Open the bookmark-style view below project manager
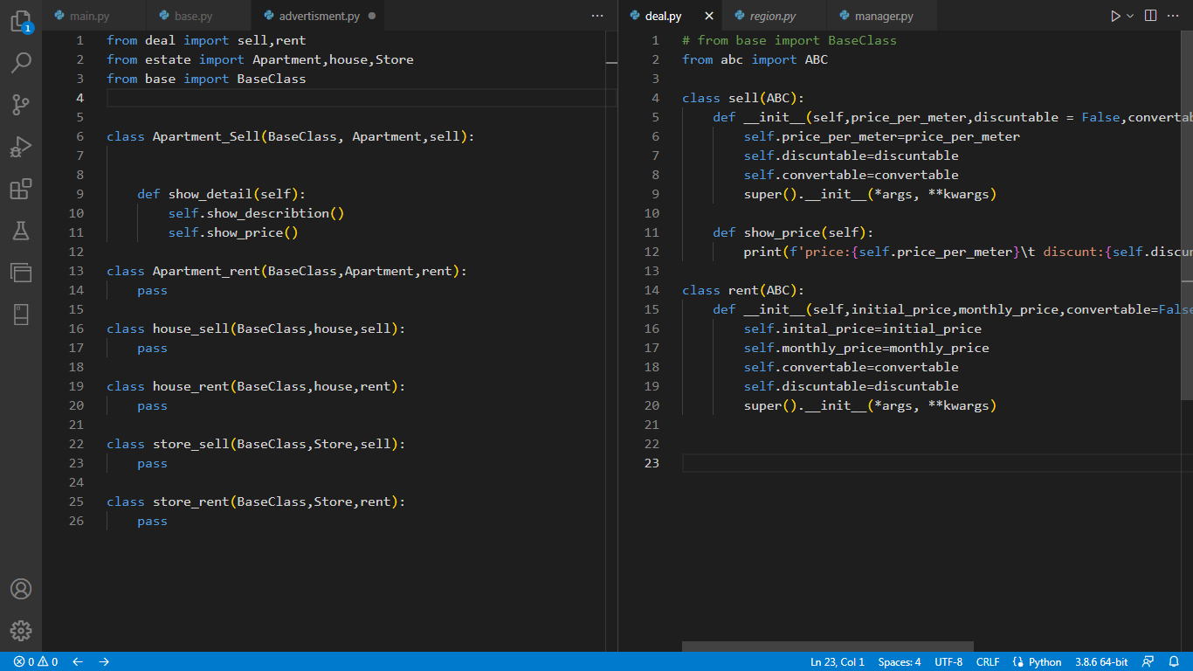This screenshot has width=1193, height=671. pyautogui.click(x=21, y=315)
